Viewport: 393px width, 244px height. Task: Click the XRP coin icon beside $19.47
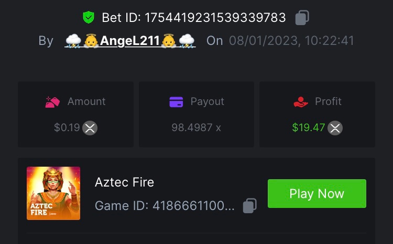click(335, 127)
